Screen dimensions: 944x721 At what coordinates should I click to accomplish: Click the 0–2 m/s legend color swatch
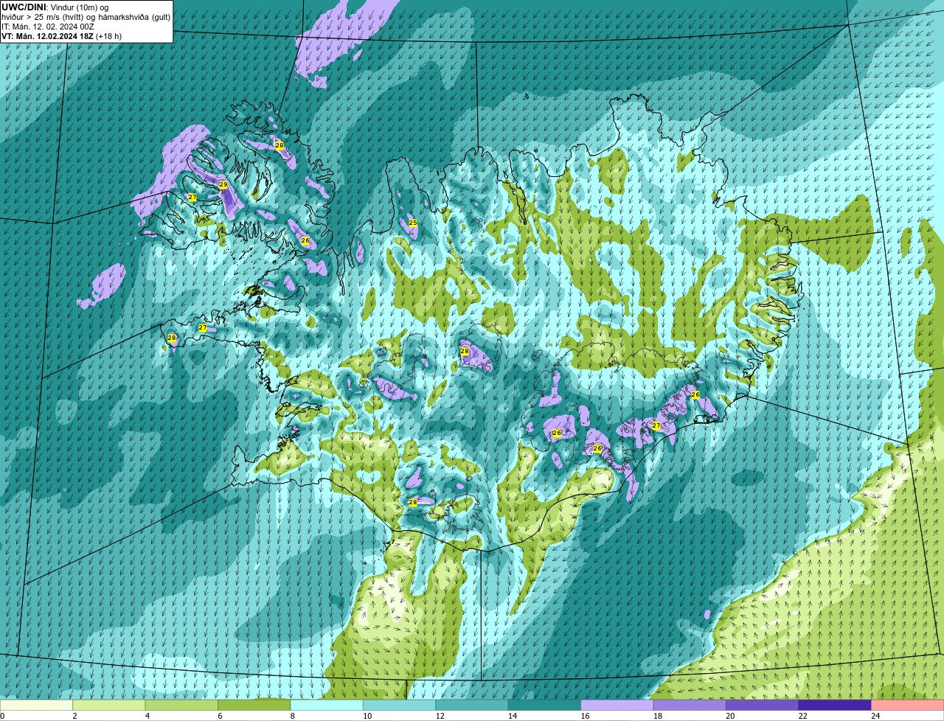pos(36,705)
